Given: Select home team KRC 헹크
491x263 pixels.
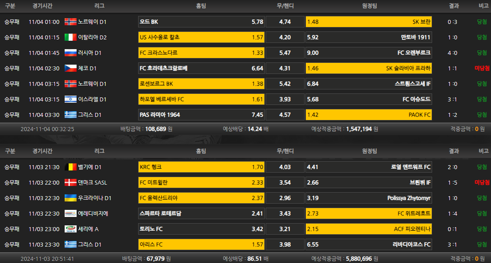Looking at the screenshot, I should coord(201,167).
